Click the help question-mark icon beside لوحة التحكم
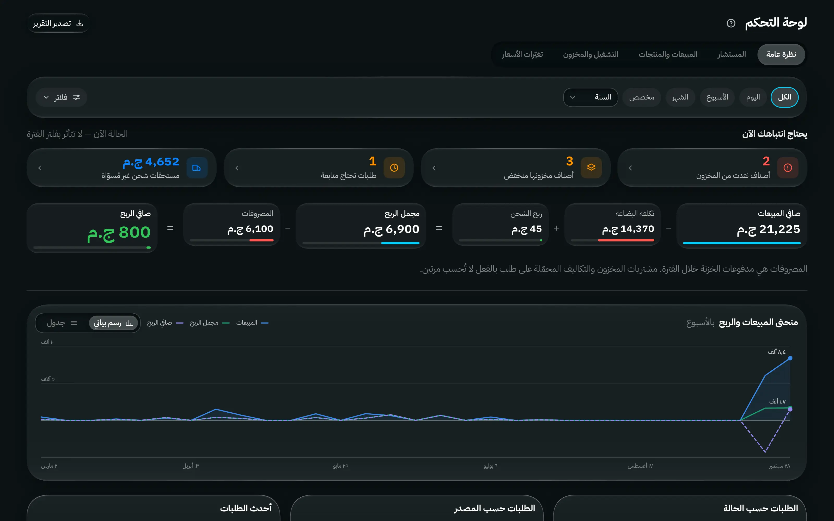The height and width of the screenshot is (521, 834). pyautogui.click(x=731, y=23)
